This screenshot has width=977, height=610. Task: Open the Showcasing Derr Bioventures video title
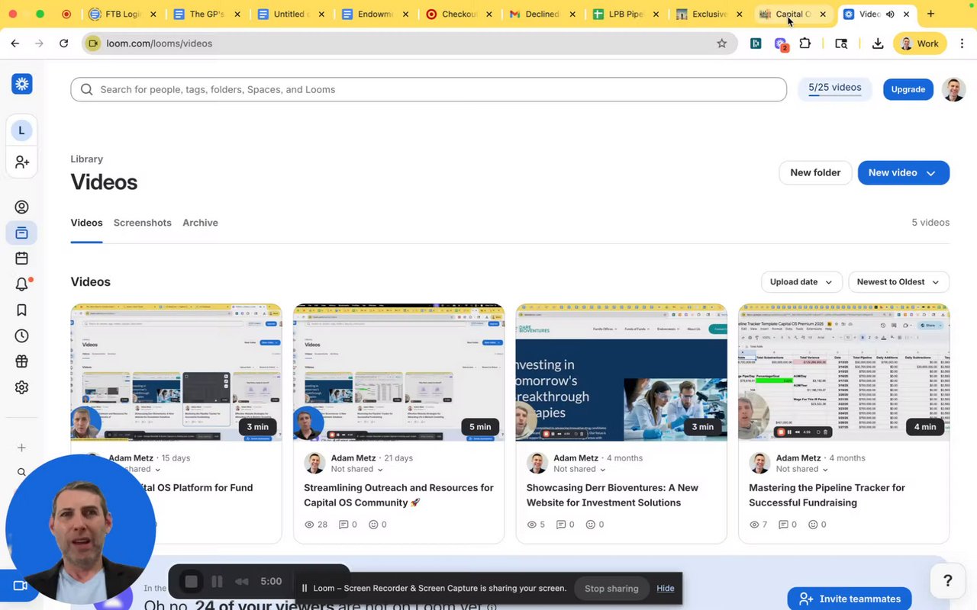point(612,495)
